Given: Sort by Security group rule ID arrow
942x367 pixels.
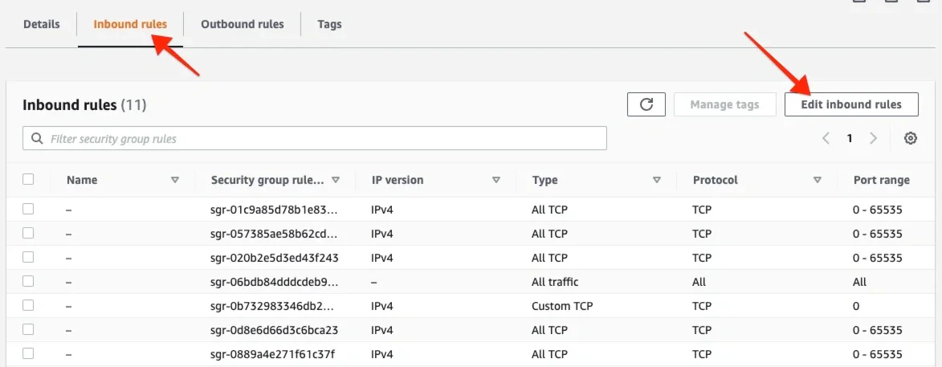Looking at the screenshot, I should (336, 180).
